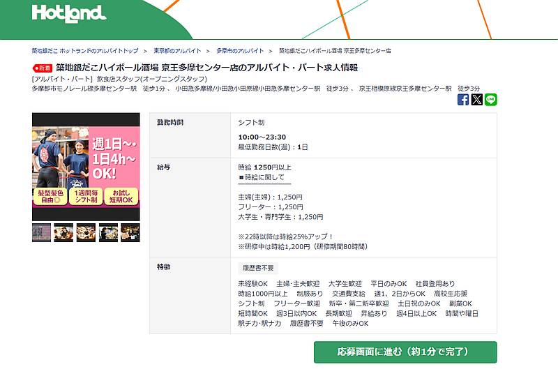Click the 週4日以上OK feature tag
This screenshot has width=558, height=369.
pos(416,313)
